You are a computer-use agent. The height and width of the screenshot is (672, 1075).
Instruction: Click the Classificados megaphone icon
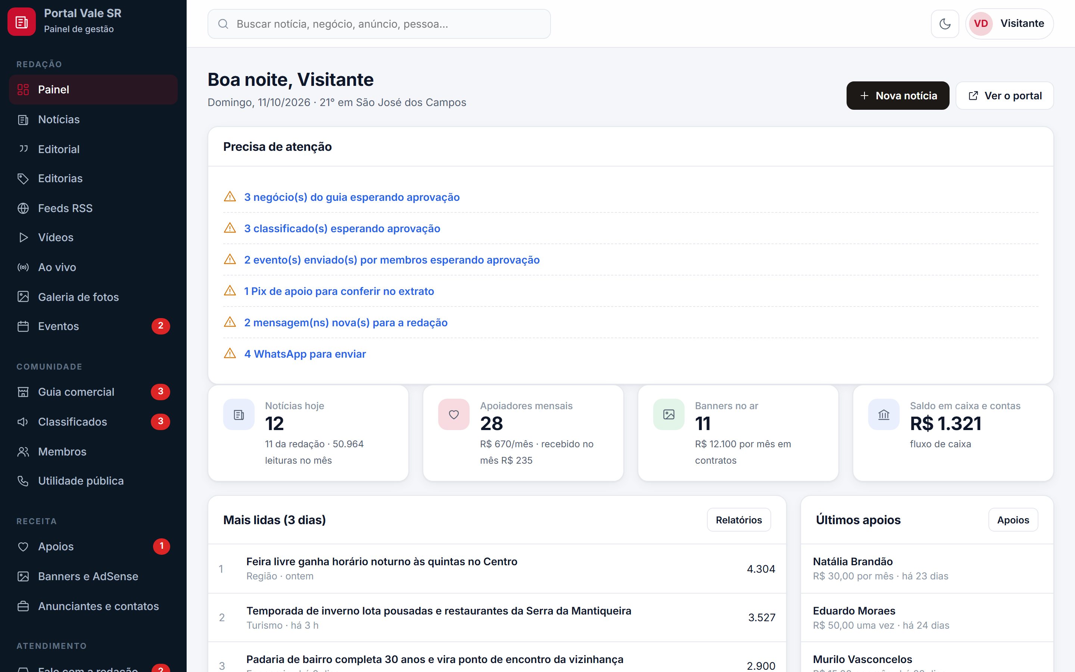(23, 422)
